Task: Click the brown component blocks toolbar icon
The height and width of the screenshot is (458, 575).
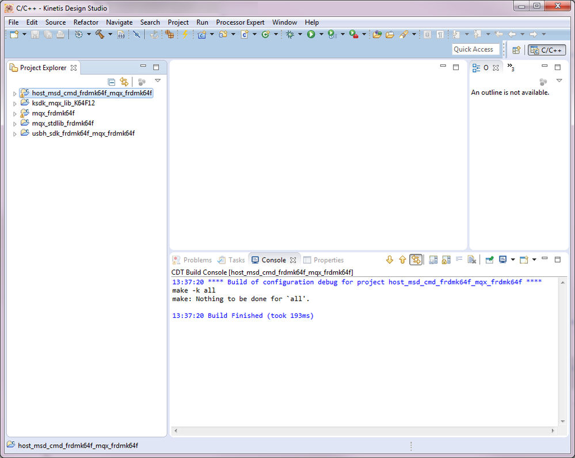Action: tap(169, 34)
